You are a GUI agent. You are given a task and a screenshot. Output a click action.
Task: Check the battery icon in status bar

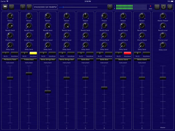click(x=172, y=1)
